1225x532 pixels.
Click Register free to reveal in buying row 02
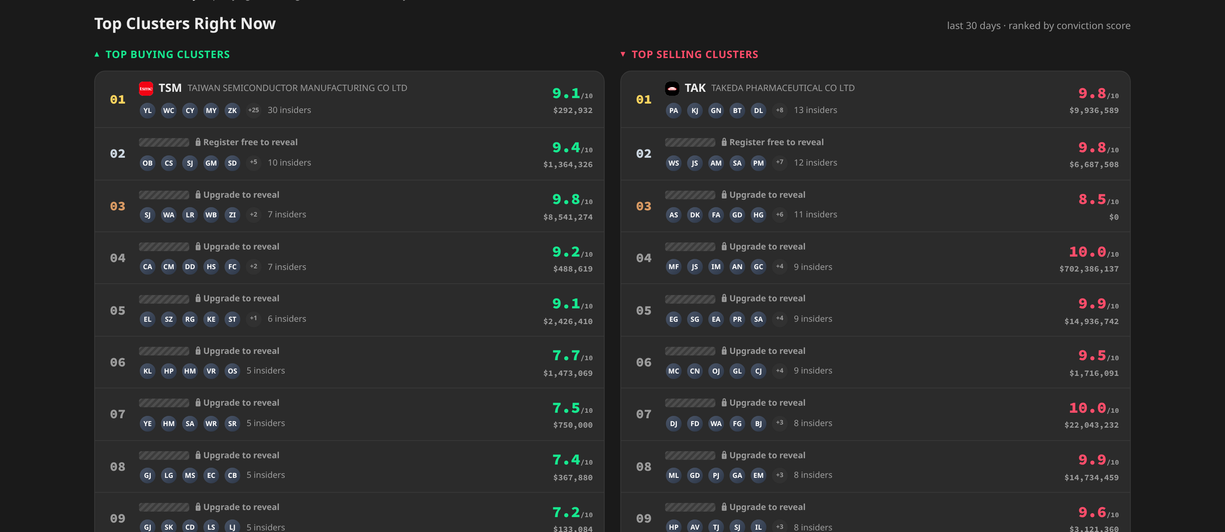pos(246,142)
